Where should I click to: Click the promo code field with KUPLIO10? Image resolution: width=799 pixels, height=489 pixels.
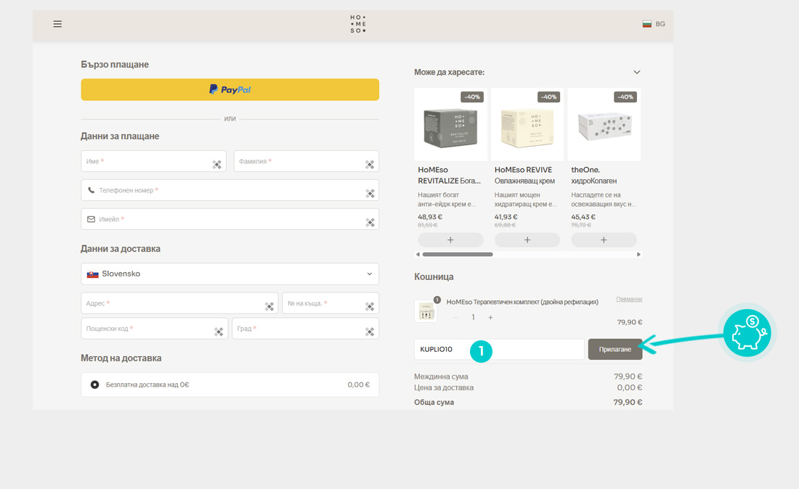[x=499, y=350]
